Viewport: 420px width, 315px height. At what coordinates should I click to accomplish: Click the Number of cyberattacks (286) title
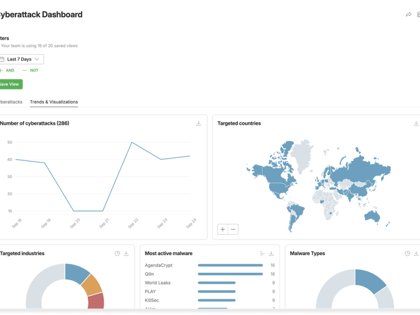35,123
